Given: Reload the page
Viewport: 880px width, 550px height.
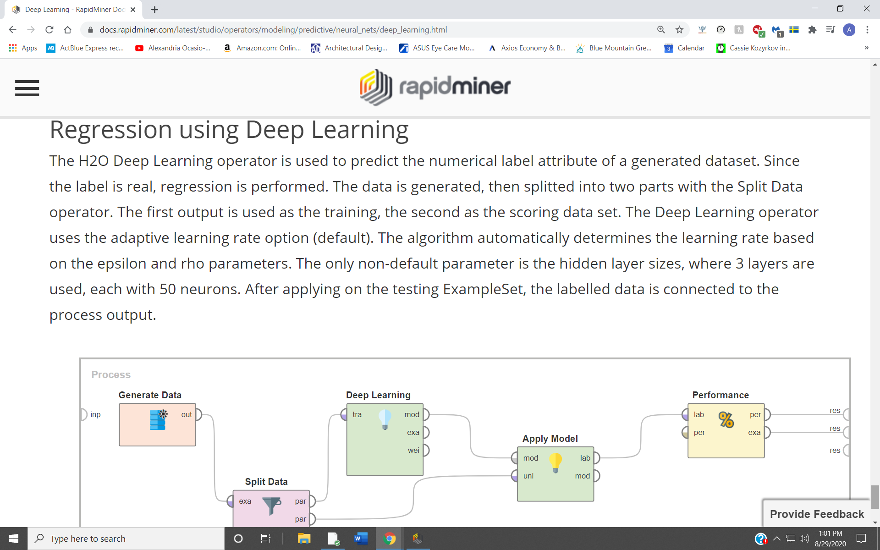Looking at the screenshot, I should pyautogui.click(x=49, y=30).
